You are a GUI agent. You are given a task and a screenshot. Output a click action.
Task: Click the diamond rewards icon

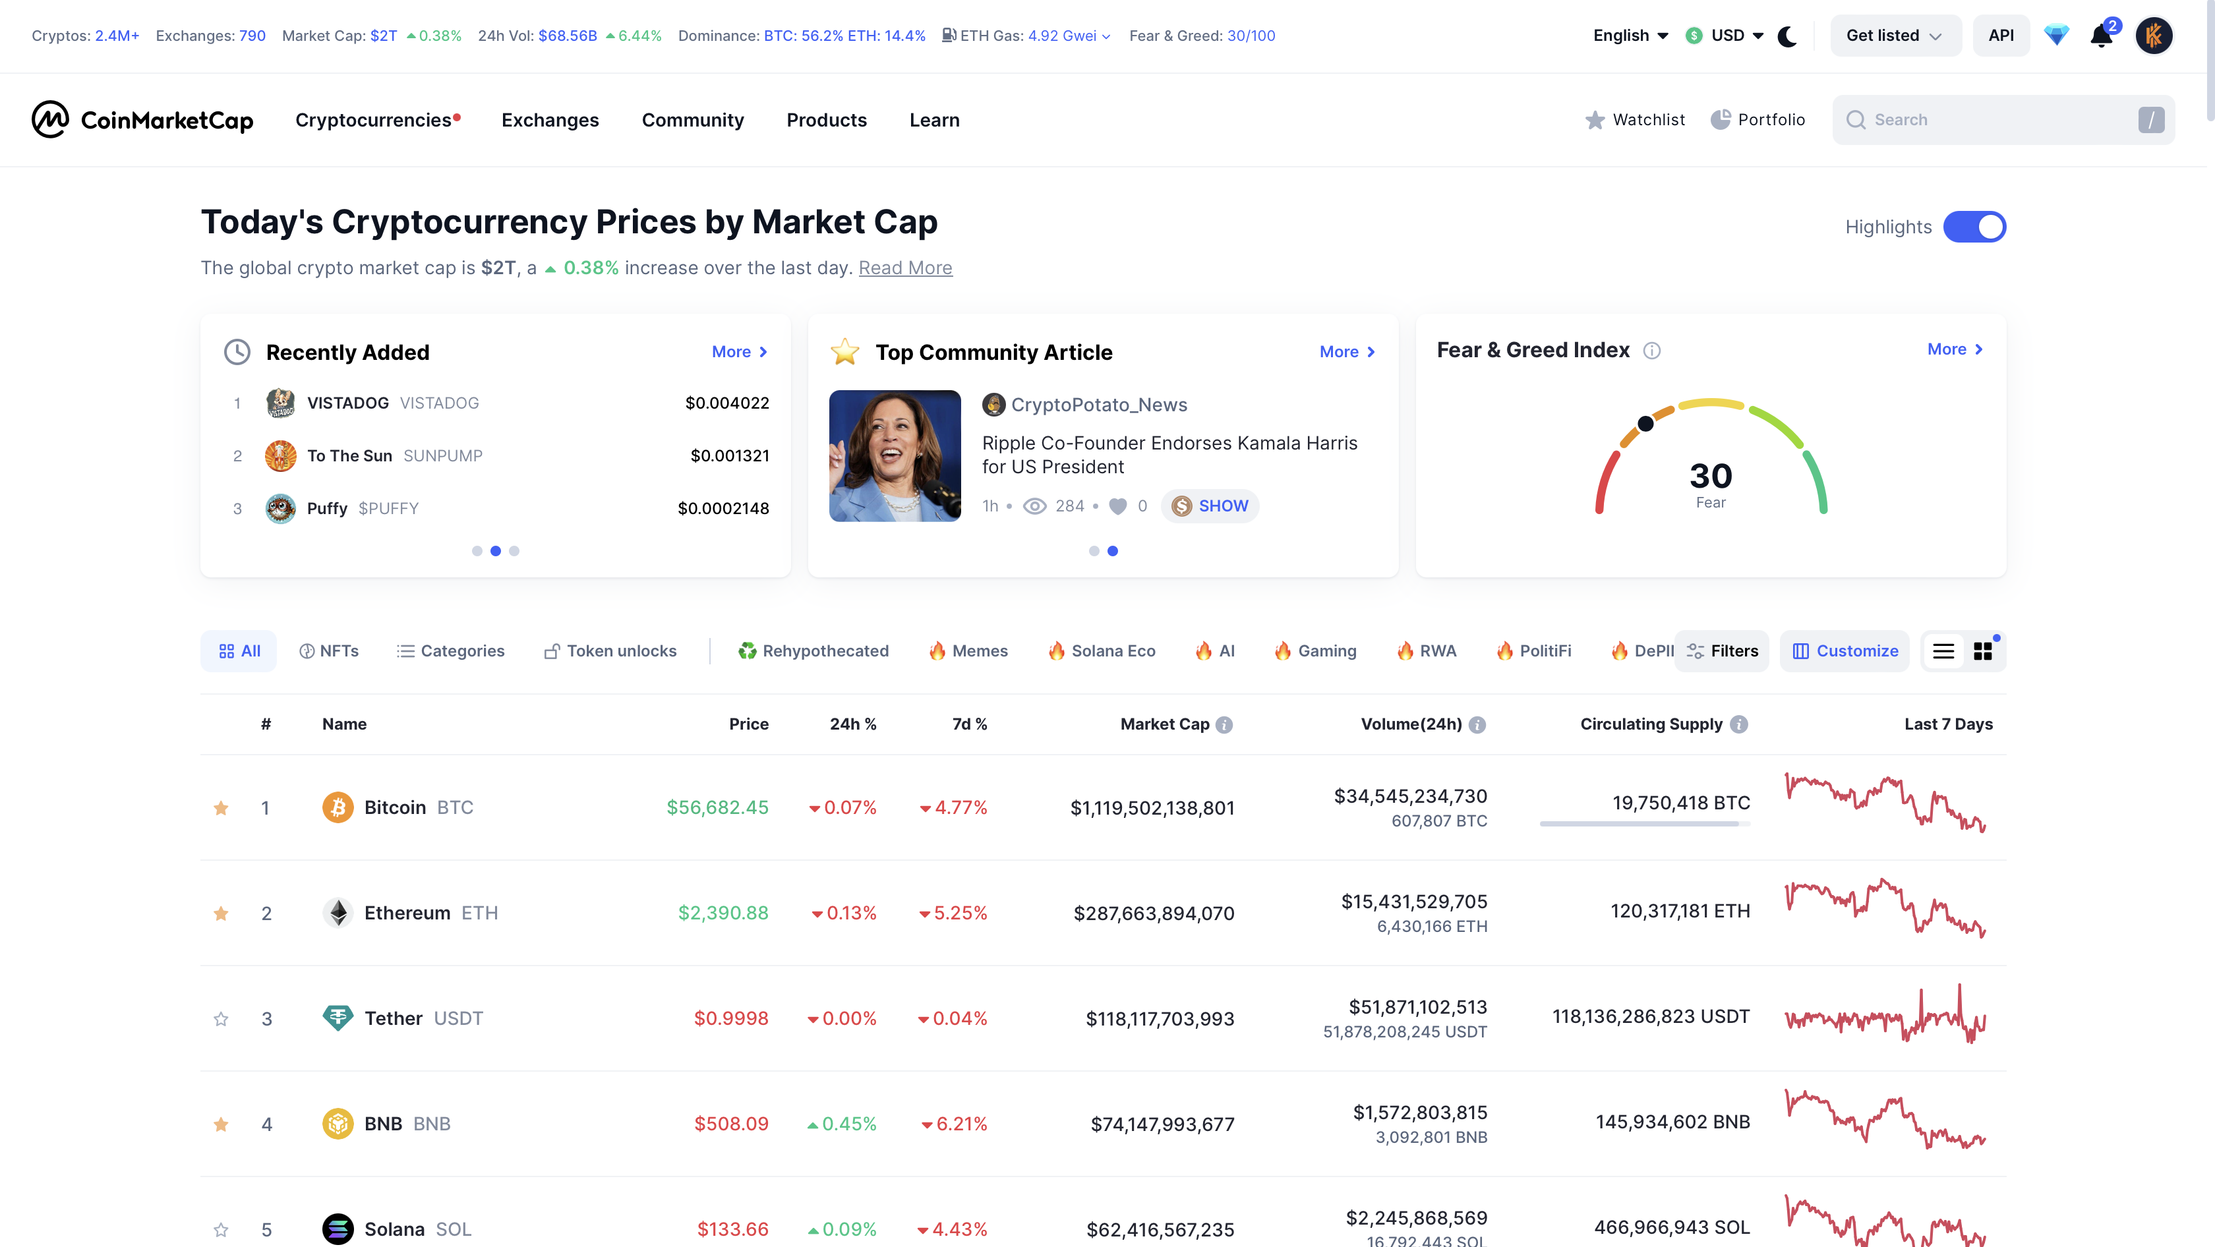2056,36
